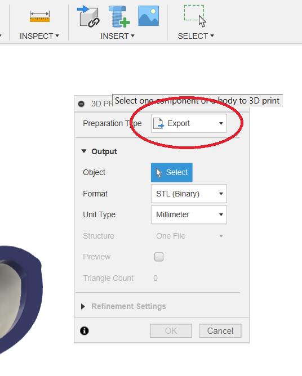Screen dimensions: 302x376
Task: Open the INSERT menu
Action: pyautogui.click(x=117, y=36)
